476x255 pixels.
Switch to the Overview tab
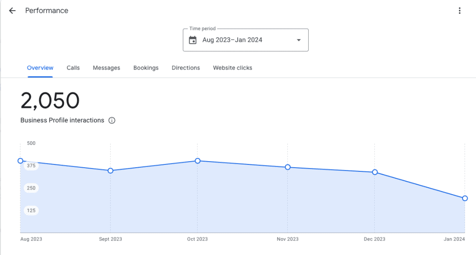tap(40, 68)
